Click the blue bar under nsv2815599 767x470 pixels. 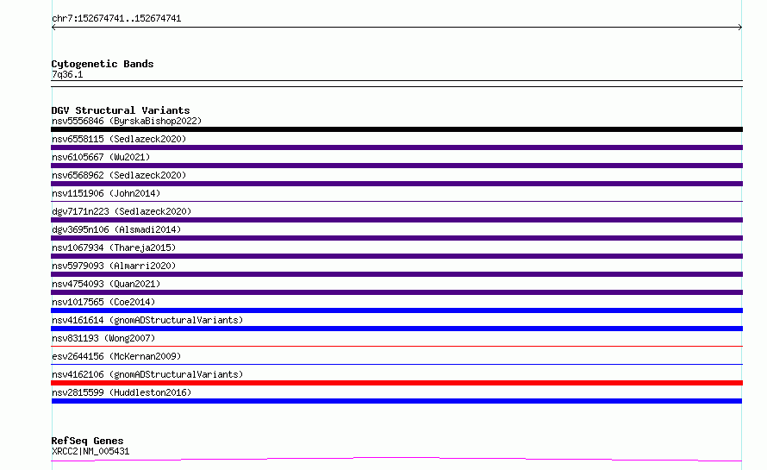point(396,401)
